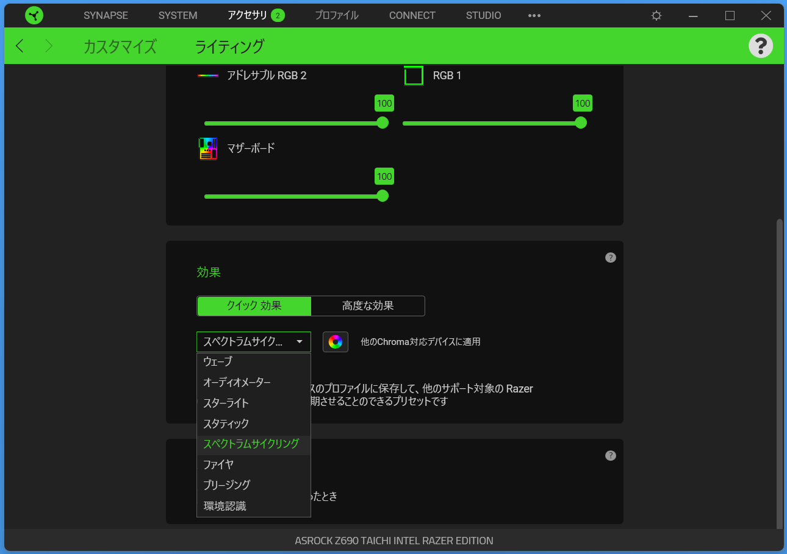787x554 pixels.
Task: Click the Addressable RGB 2 strip icon
Action: click(208, 76)
